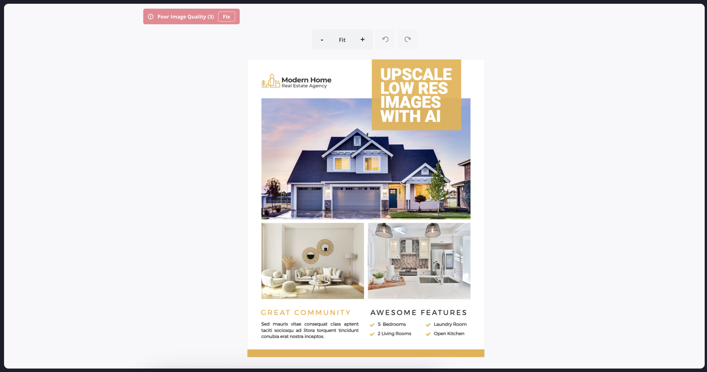This screenshot has width=707, height=372.
Task: Click the warning icon in the quality alert banner
Action: (150, 16)
